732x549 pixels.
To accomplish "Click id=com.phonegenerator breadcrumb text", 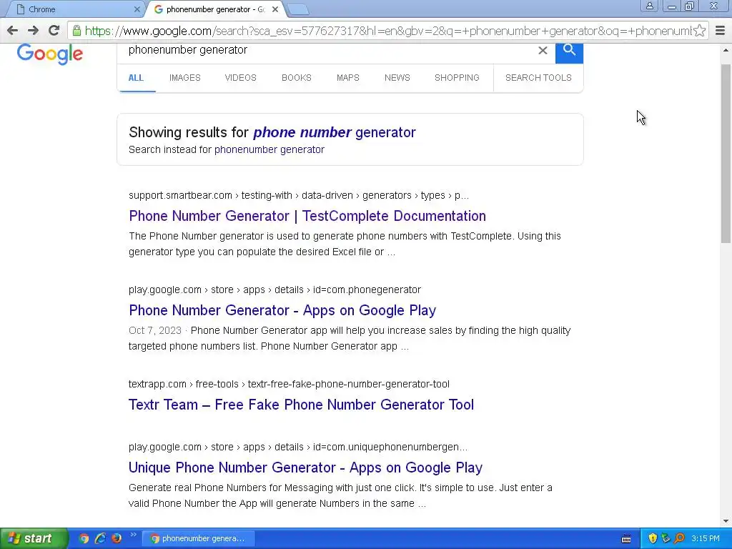I will 367,290.
